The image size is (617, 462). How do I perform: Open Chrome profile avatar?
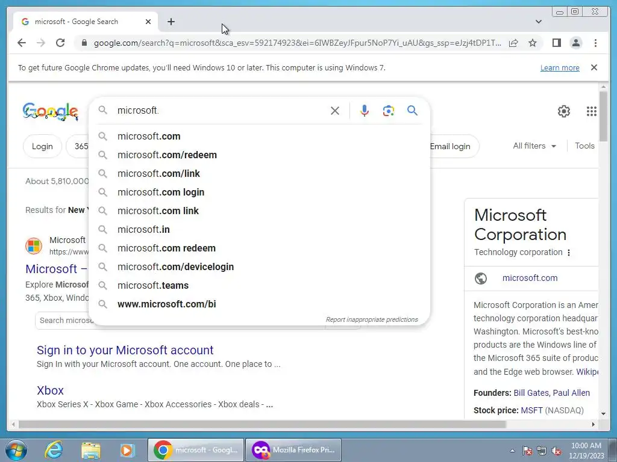[x=575, y=43]
